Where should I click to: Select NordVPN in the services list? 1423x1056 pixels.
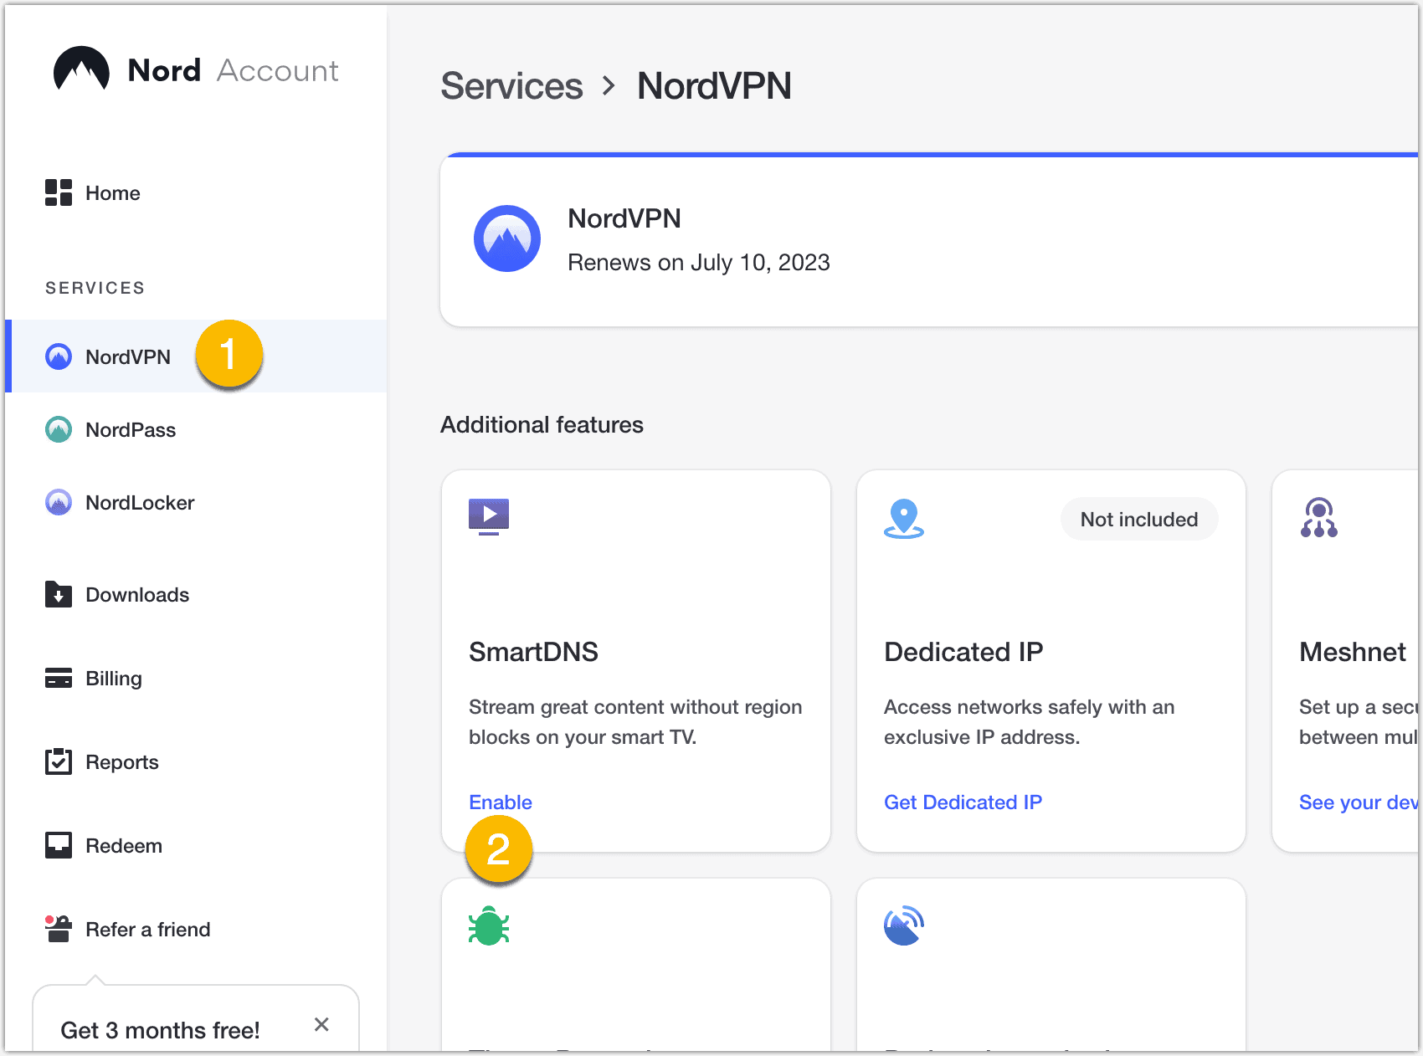[127, 357]
